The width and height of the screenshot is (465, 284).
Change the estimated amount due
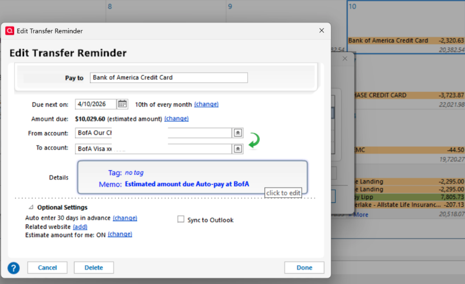point(176,118)
